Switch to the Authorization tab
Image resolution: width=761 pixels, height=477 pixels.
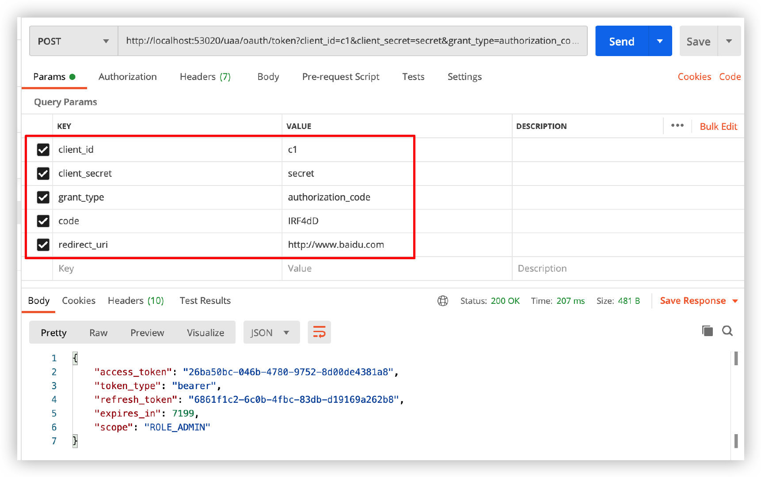point(128,77)
